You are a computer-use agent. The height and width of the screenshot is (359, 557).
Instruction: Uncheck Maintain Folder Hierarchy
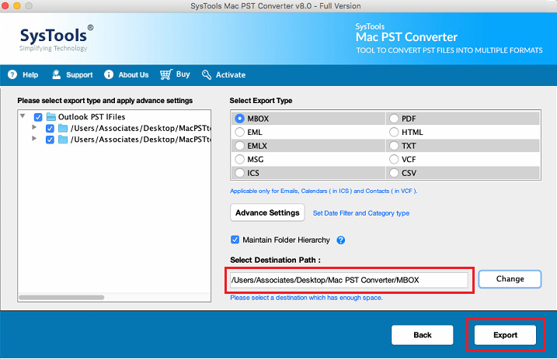point(235,240)
